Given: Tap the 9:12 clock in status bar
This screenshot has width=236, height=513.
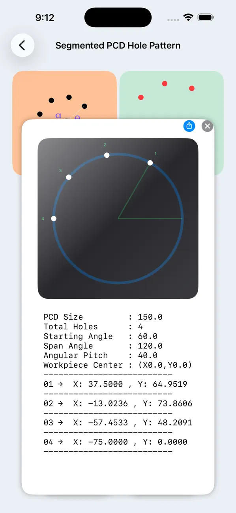Looking at the screenshot, I should tap(45, 17).
